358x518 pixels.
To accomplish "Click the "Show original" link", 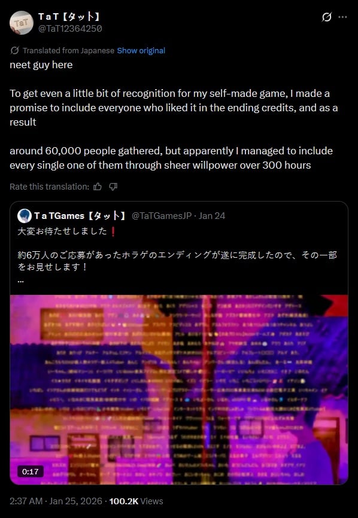I will pos(141,51).
